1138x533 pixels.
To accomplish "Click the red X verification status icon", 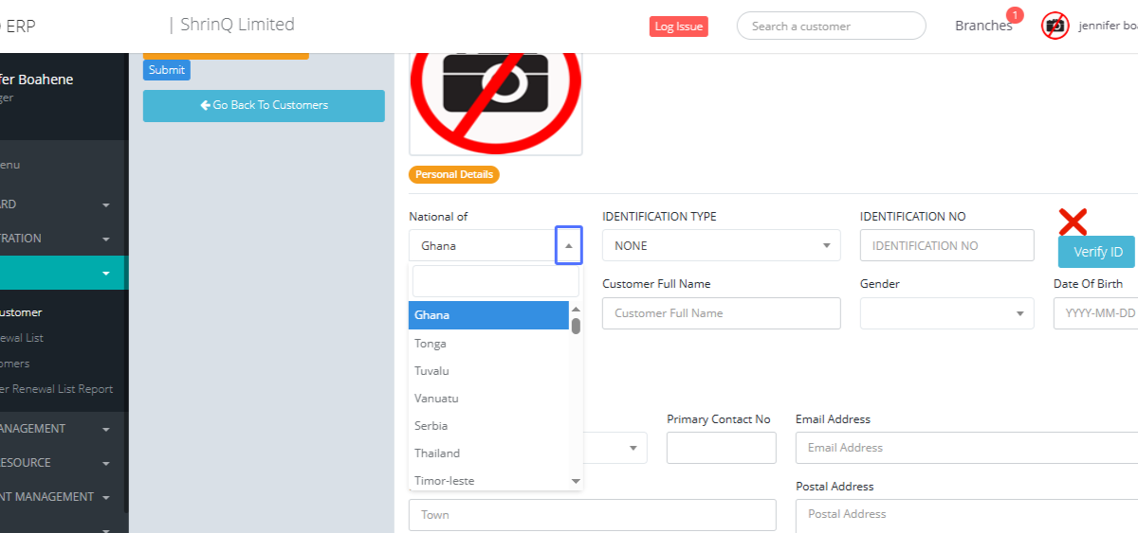I will [1073, 222].
